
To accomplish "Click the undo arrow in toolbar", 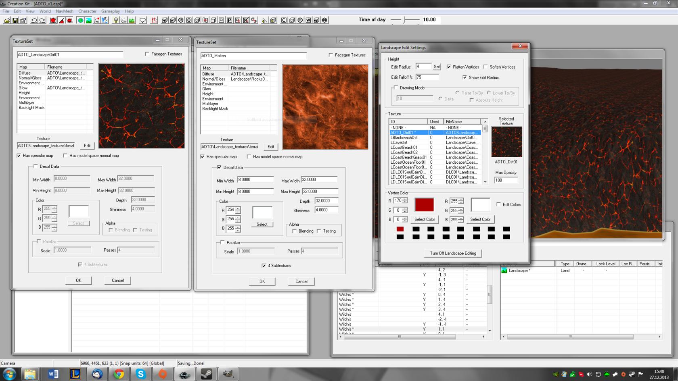I will pos(34,20).
